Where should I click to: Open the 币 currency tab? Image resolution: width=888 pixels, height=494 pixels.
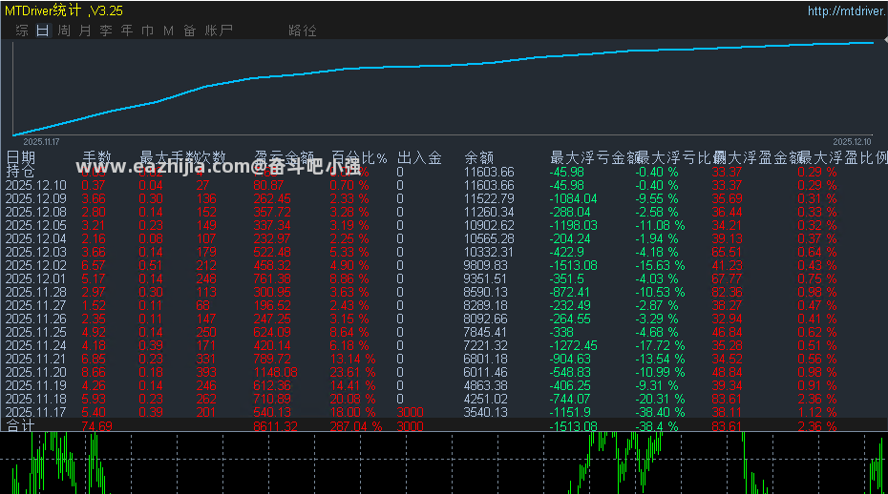pyautogui.click(x=148, y=31)
